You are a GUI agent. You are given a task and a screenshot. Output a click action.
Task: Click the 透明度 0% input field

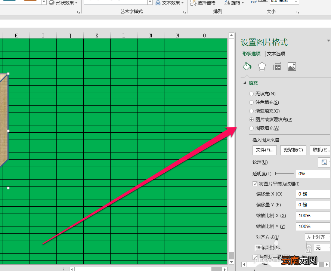click(313, 174)
